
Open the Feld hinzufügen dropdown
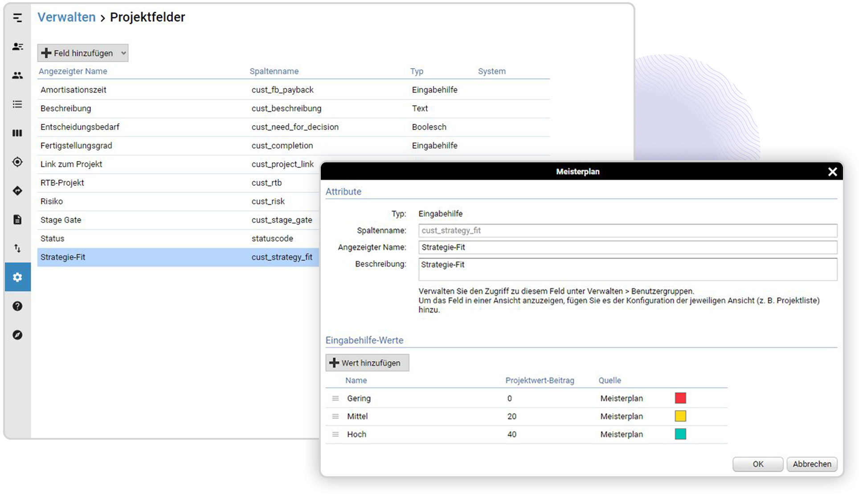pos(83,53)
